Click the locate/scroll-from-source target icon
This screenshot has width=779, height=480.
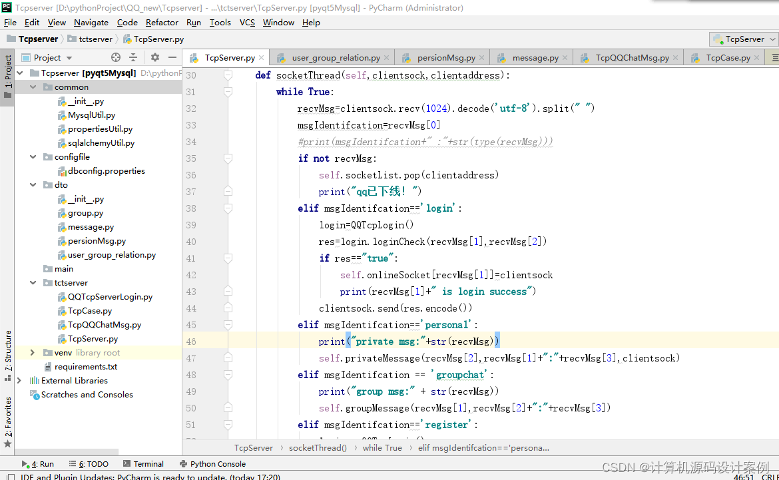[x=116, y=57]
